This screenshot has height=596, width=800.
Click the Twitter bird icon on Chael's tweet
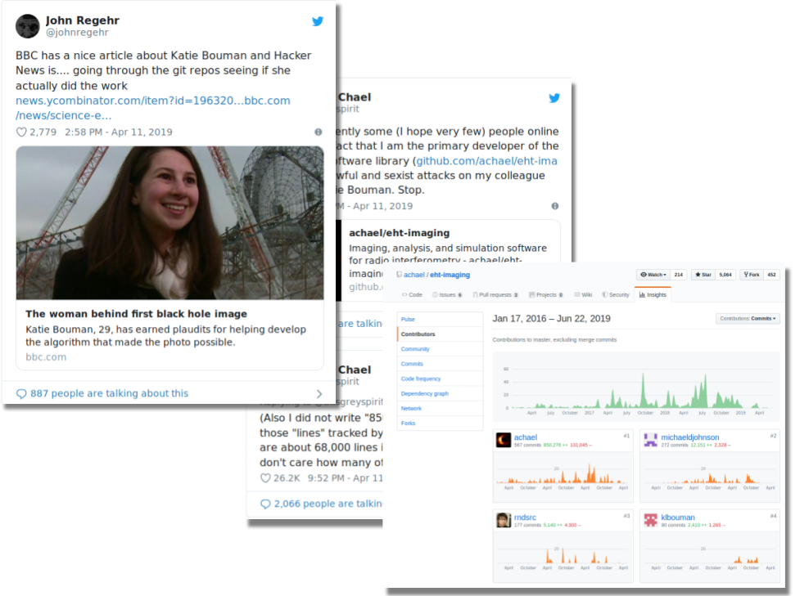click(x=554, y=98)
